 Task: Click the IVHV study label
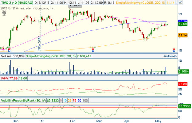click(4, 78)
